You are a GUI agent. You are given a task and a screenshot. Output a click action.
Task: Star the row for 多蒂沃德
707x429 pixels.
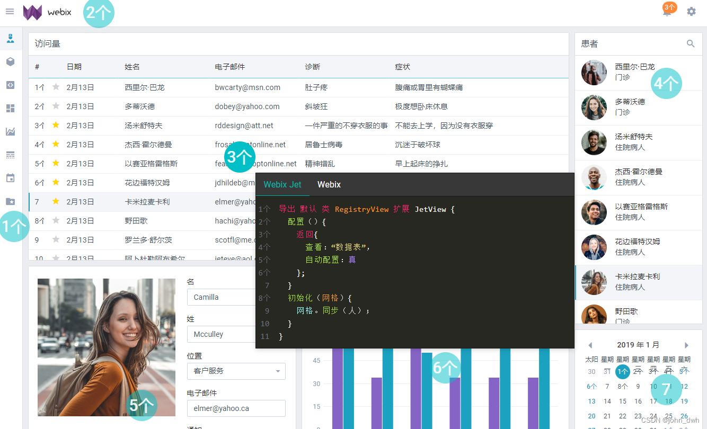(x=56, y=106)
